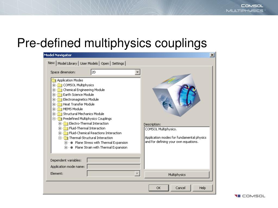Switch to the New tab
The width and height of the screenshot is (278, 208).
click(51, 63)
